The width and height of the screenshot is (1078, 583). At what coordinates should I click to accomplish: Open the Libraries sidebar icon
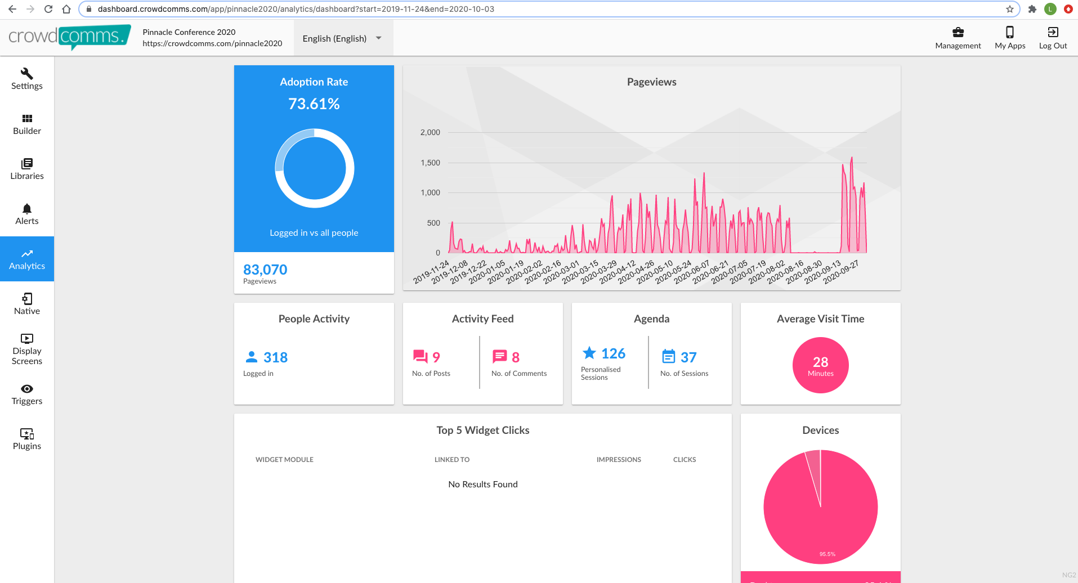pos(27,164)
